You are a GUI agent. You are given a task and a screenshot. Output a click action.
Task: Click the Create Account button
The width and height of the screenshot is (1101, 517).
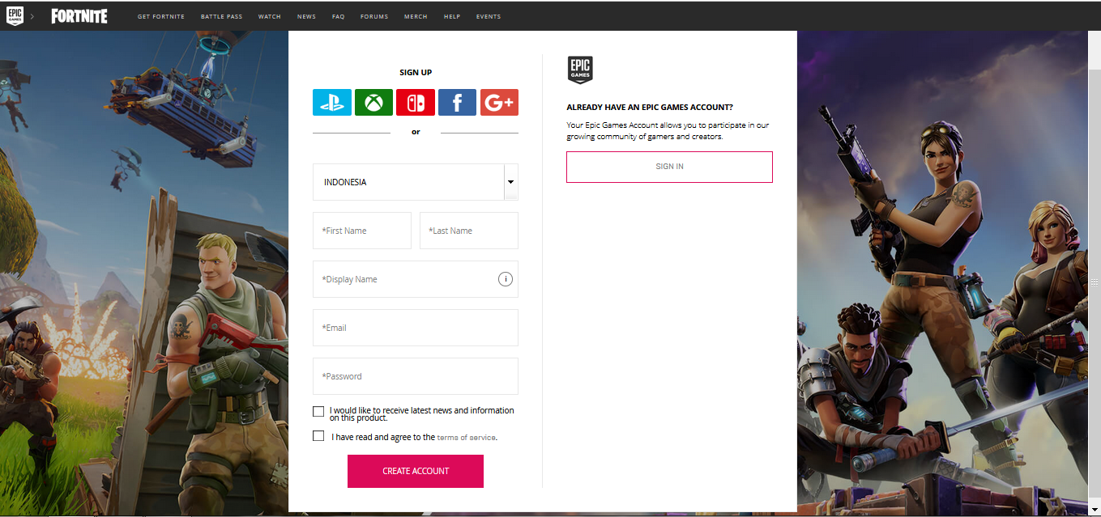coord(416,471)
